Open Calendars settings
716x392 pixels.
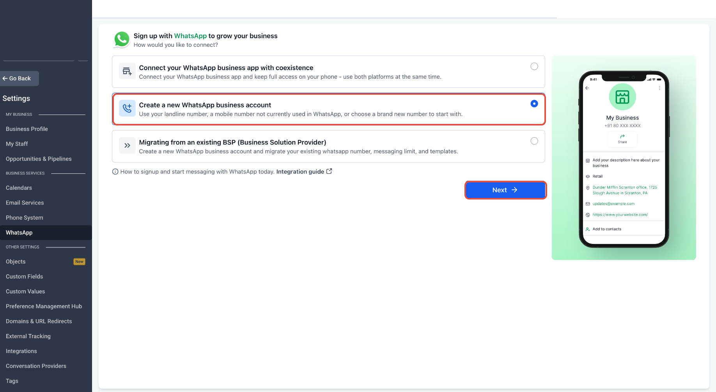point(19,188)
